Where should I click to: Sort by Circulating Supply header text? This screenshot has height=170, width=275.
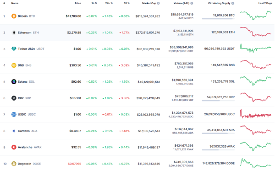coord(219,3)
